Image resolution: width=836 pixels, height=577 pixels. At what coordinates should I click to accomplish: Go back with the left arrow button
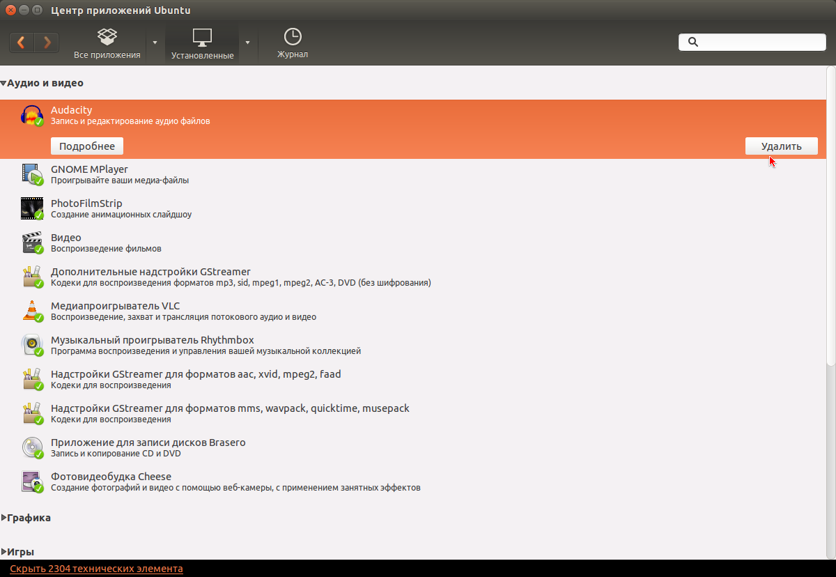pyautogui.click(x=22, y=43)
